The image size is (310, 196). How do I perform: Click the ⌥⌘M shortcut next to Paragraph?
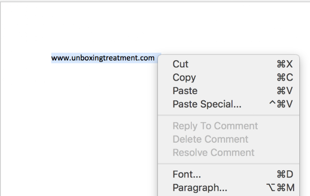(280, 188)
